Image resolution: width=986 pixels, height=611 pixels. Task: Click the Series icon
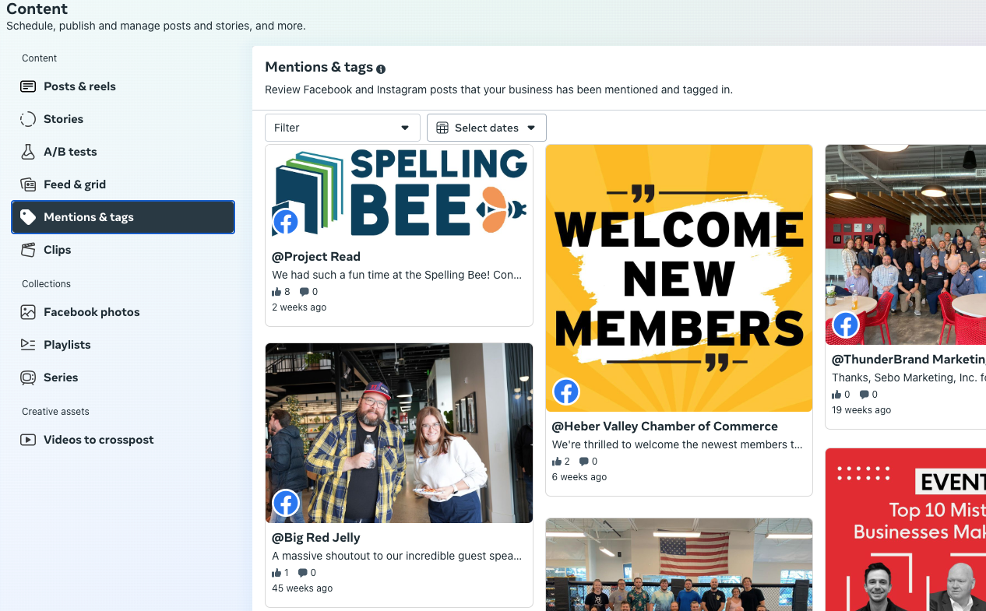coord(28,377)
